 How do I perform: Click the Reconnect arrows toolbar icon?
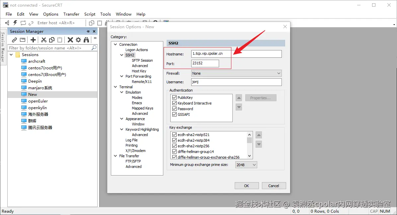coord(23,23)
